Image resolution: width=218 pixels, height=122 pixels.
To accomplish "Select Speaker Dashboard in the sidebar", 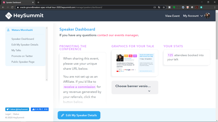I will [x=23, y=39].
